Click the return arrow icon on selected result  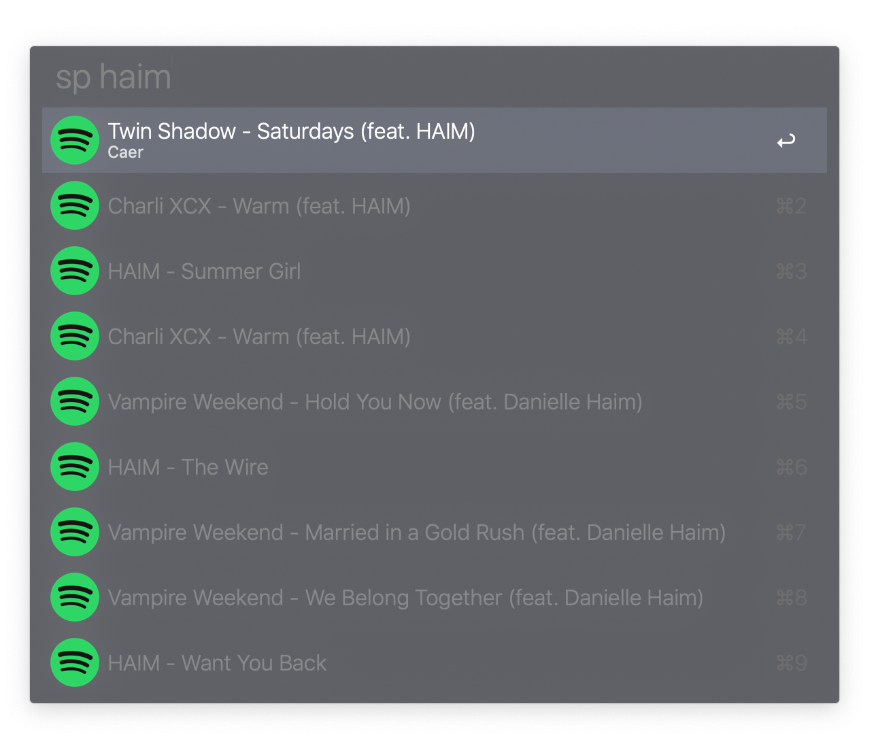click(786, 141)
